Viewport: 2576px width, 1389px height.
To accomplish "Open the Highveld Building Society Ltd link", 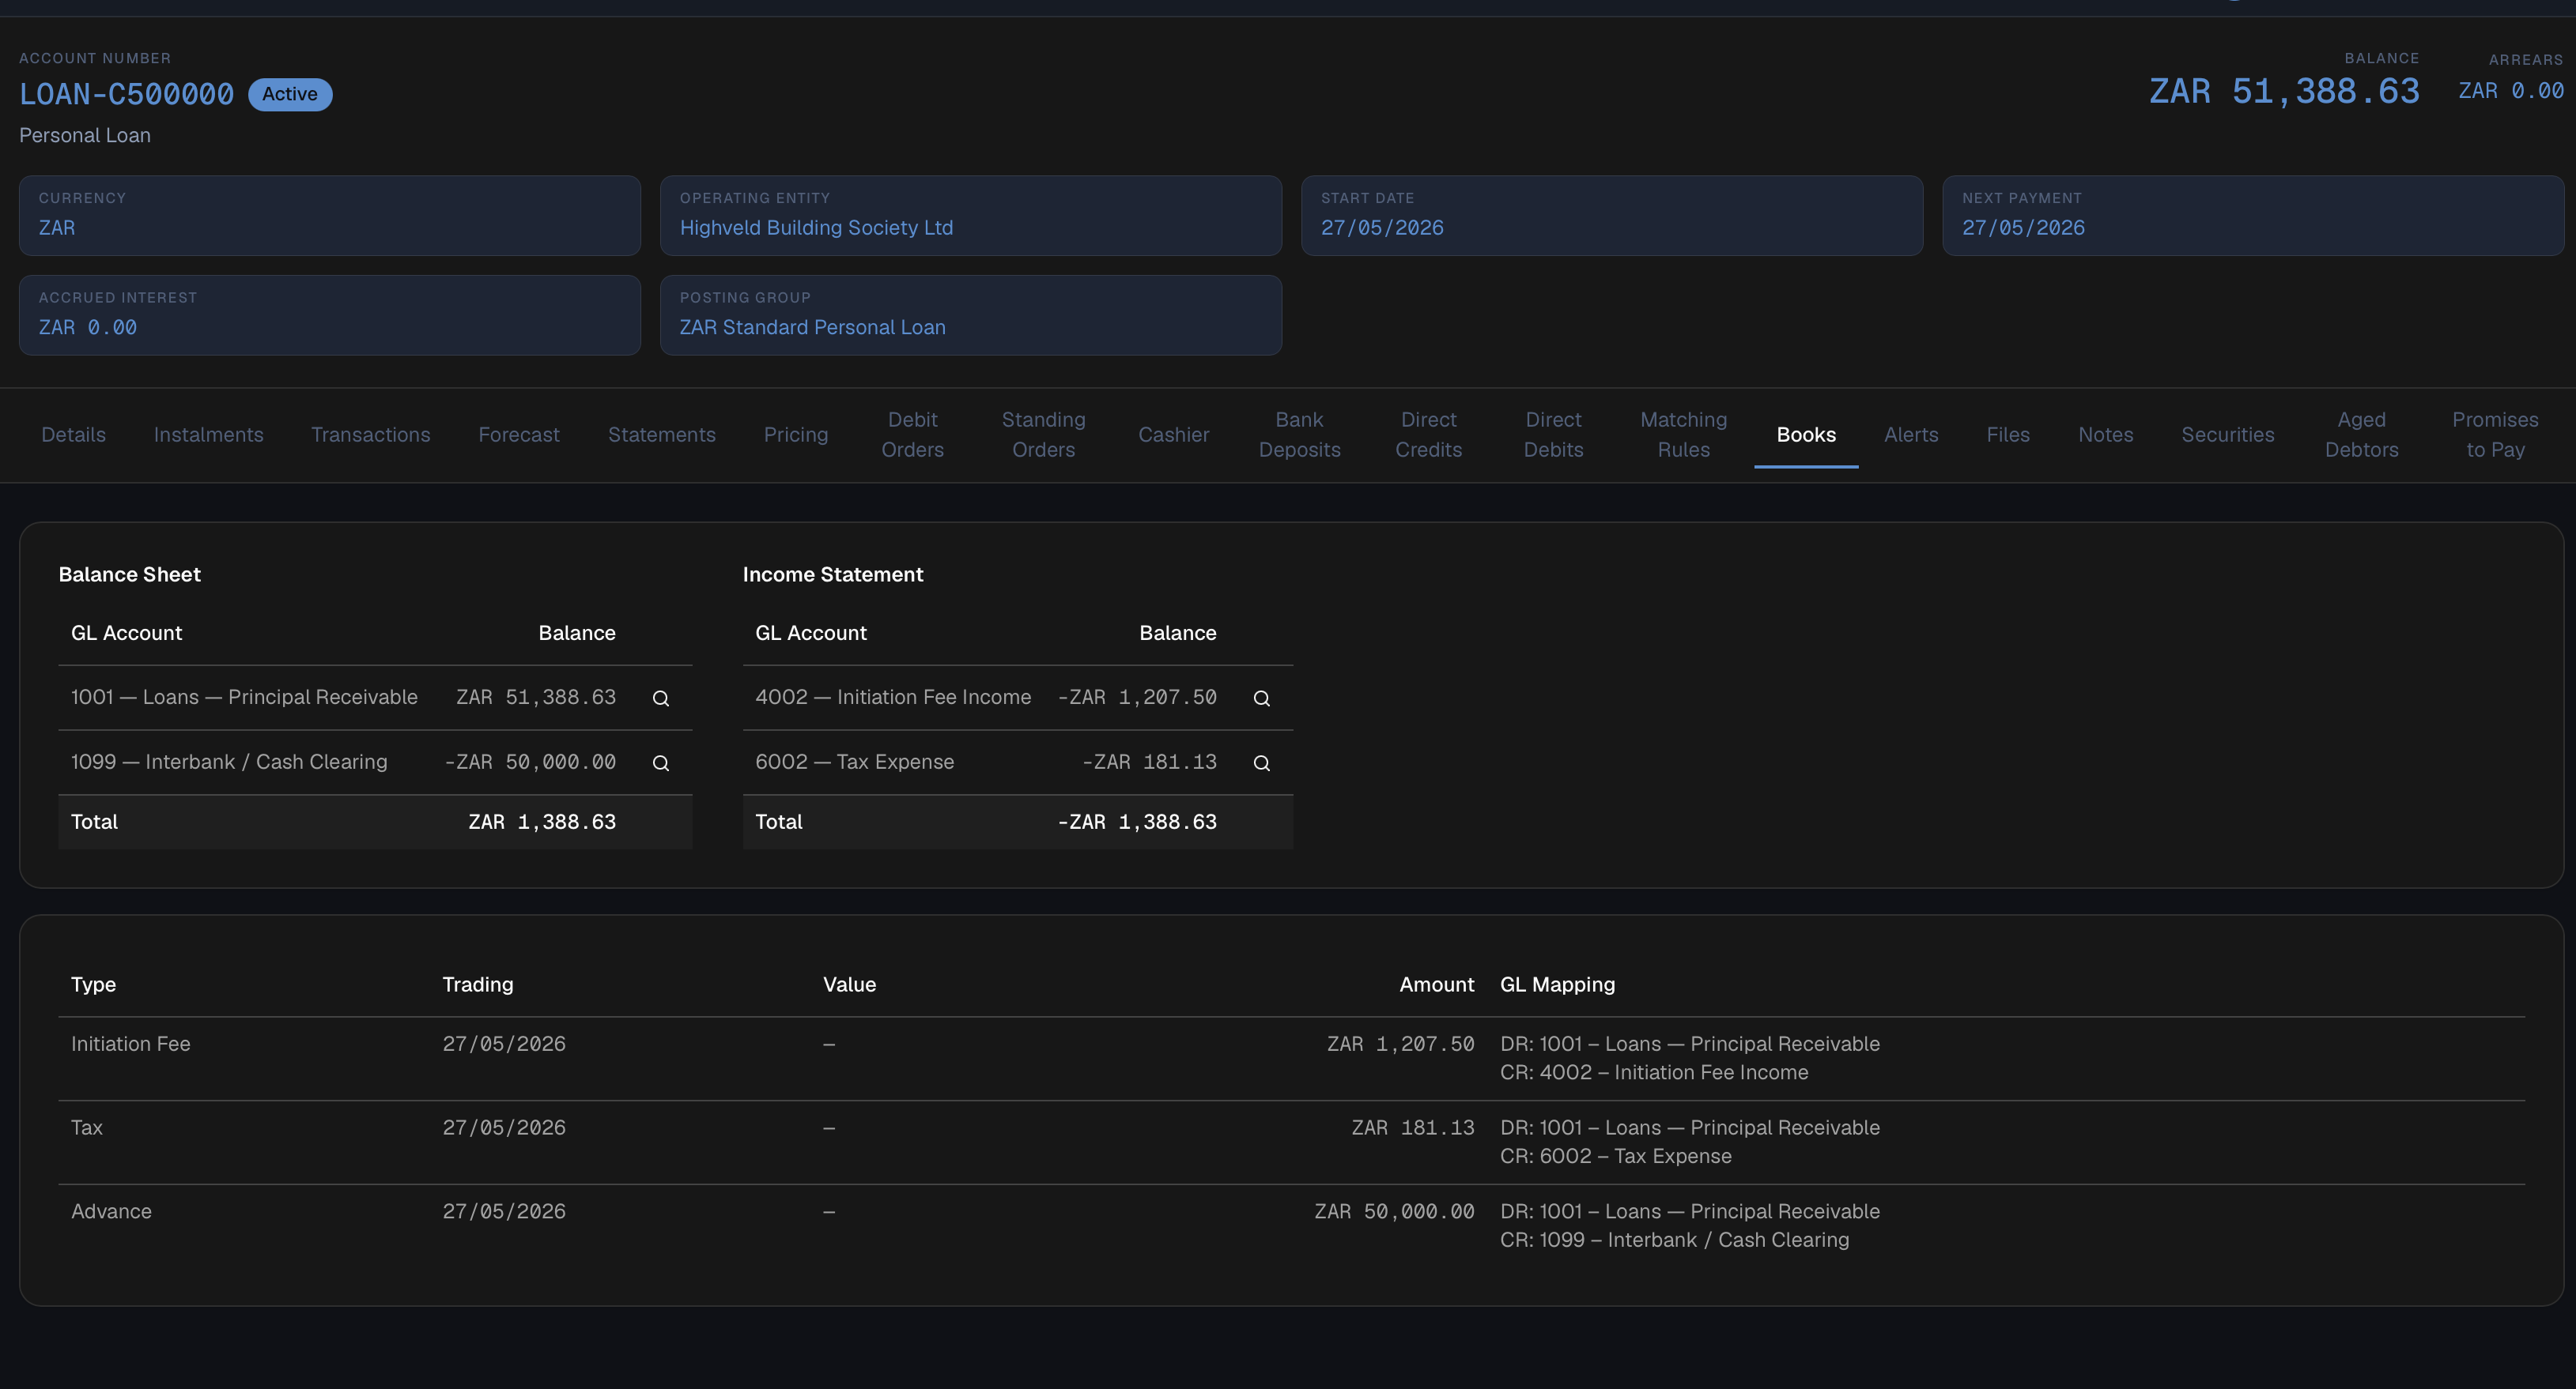I will (x=816, y=228).
